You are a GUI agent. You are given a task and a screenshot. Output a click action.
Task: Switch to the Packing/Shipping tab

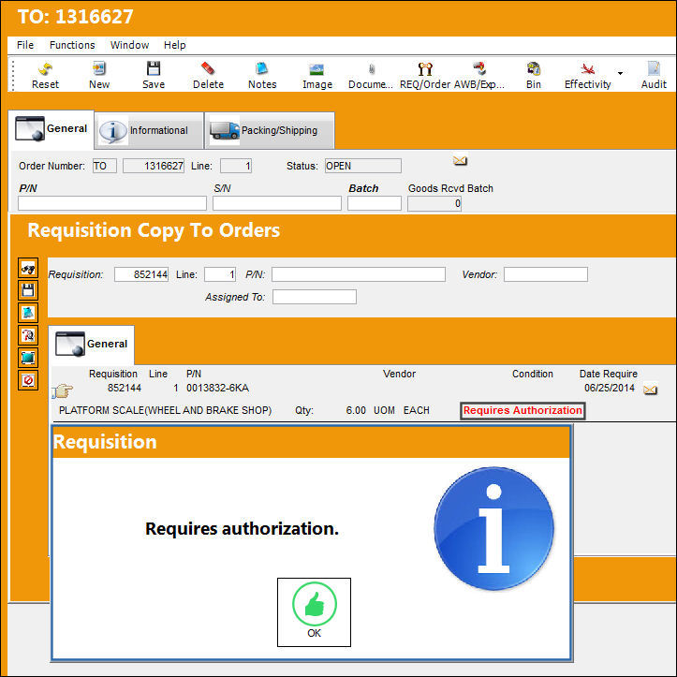[270, 130]
